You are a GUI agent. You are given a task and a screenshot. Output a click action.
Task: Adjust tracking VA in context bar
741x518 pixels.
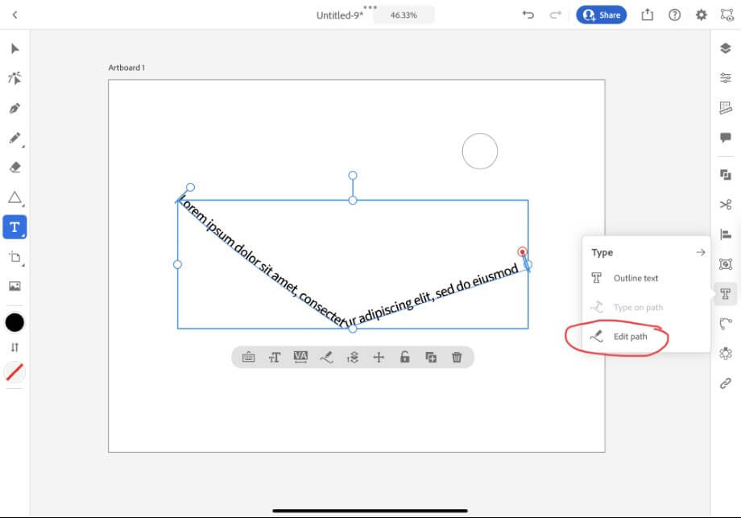(300, 357)
